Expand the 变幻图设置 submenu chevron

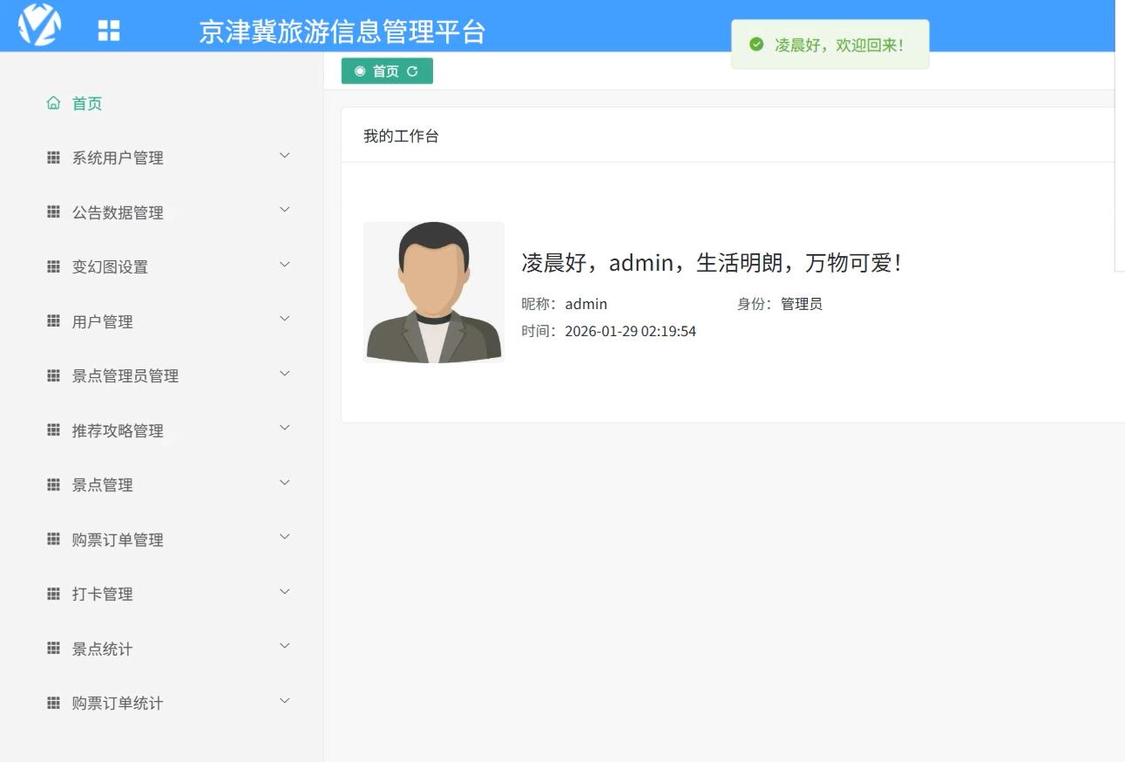[284, 265]
